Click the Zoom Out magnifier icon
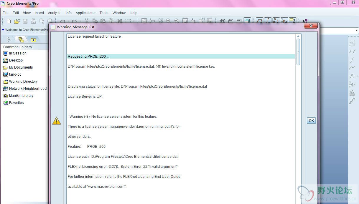 (177, 21)
